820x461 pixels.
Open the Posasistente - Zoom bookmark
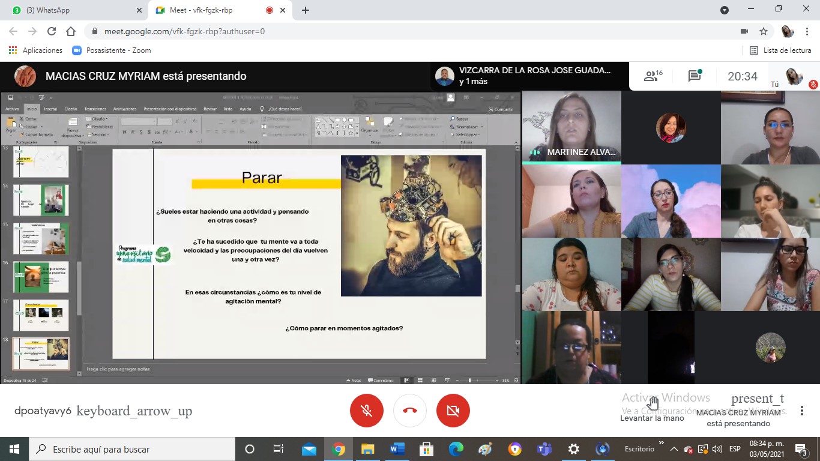pos(112,50)
